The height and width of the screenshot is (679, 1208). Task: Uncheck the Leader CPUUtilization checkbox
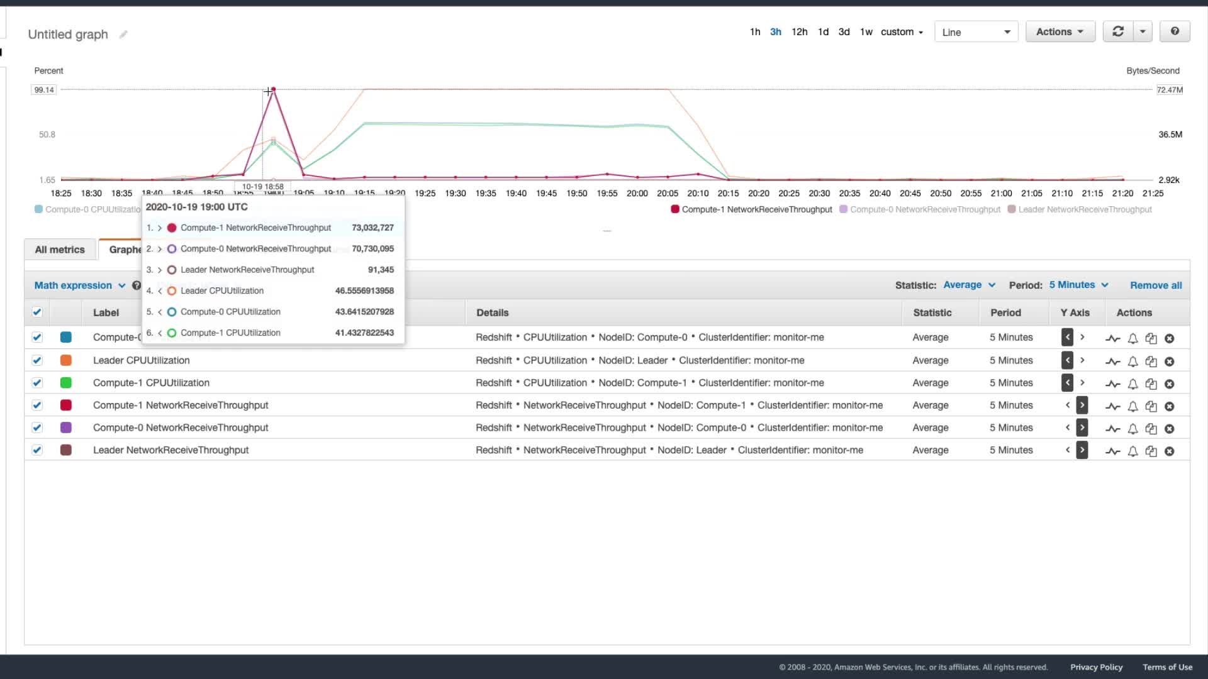coord(37,360)
